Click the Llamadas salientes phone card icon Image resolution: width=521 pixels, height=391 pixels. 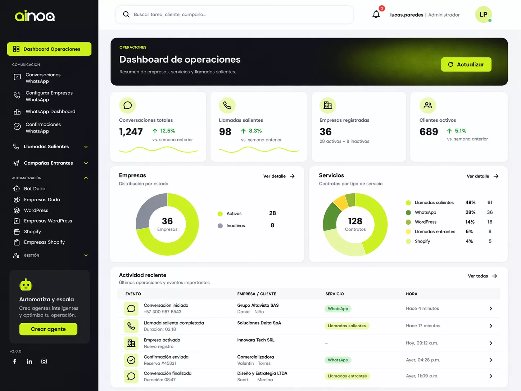[x=227, y=105]
